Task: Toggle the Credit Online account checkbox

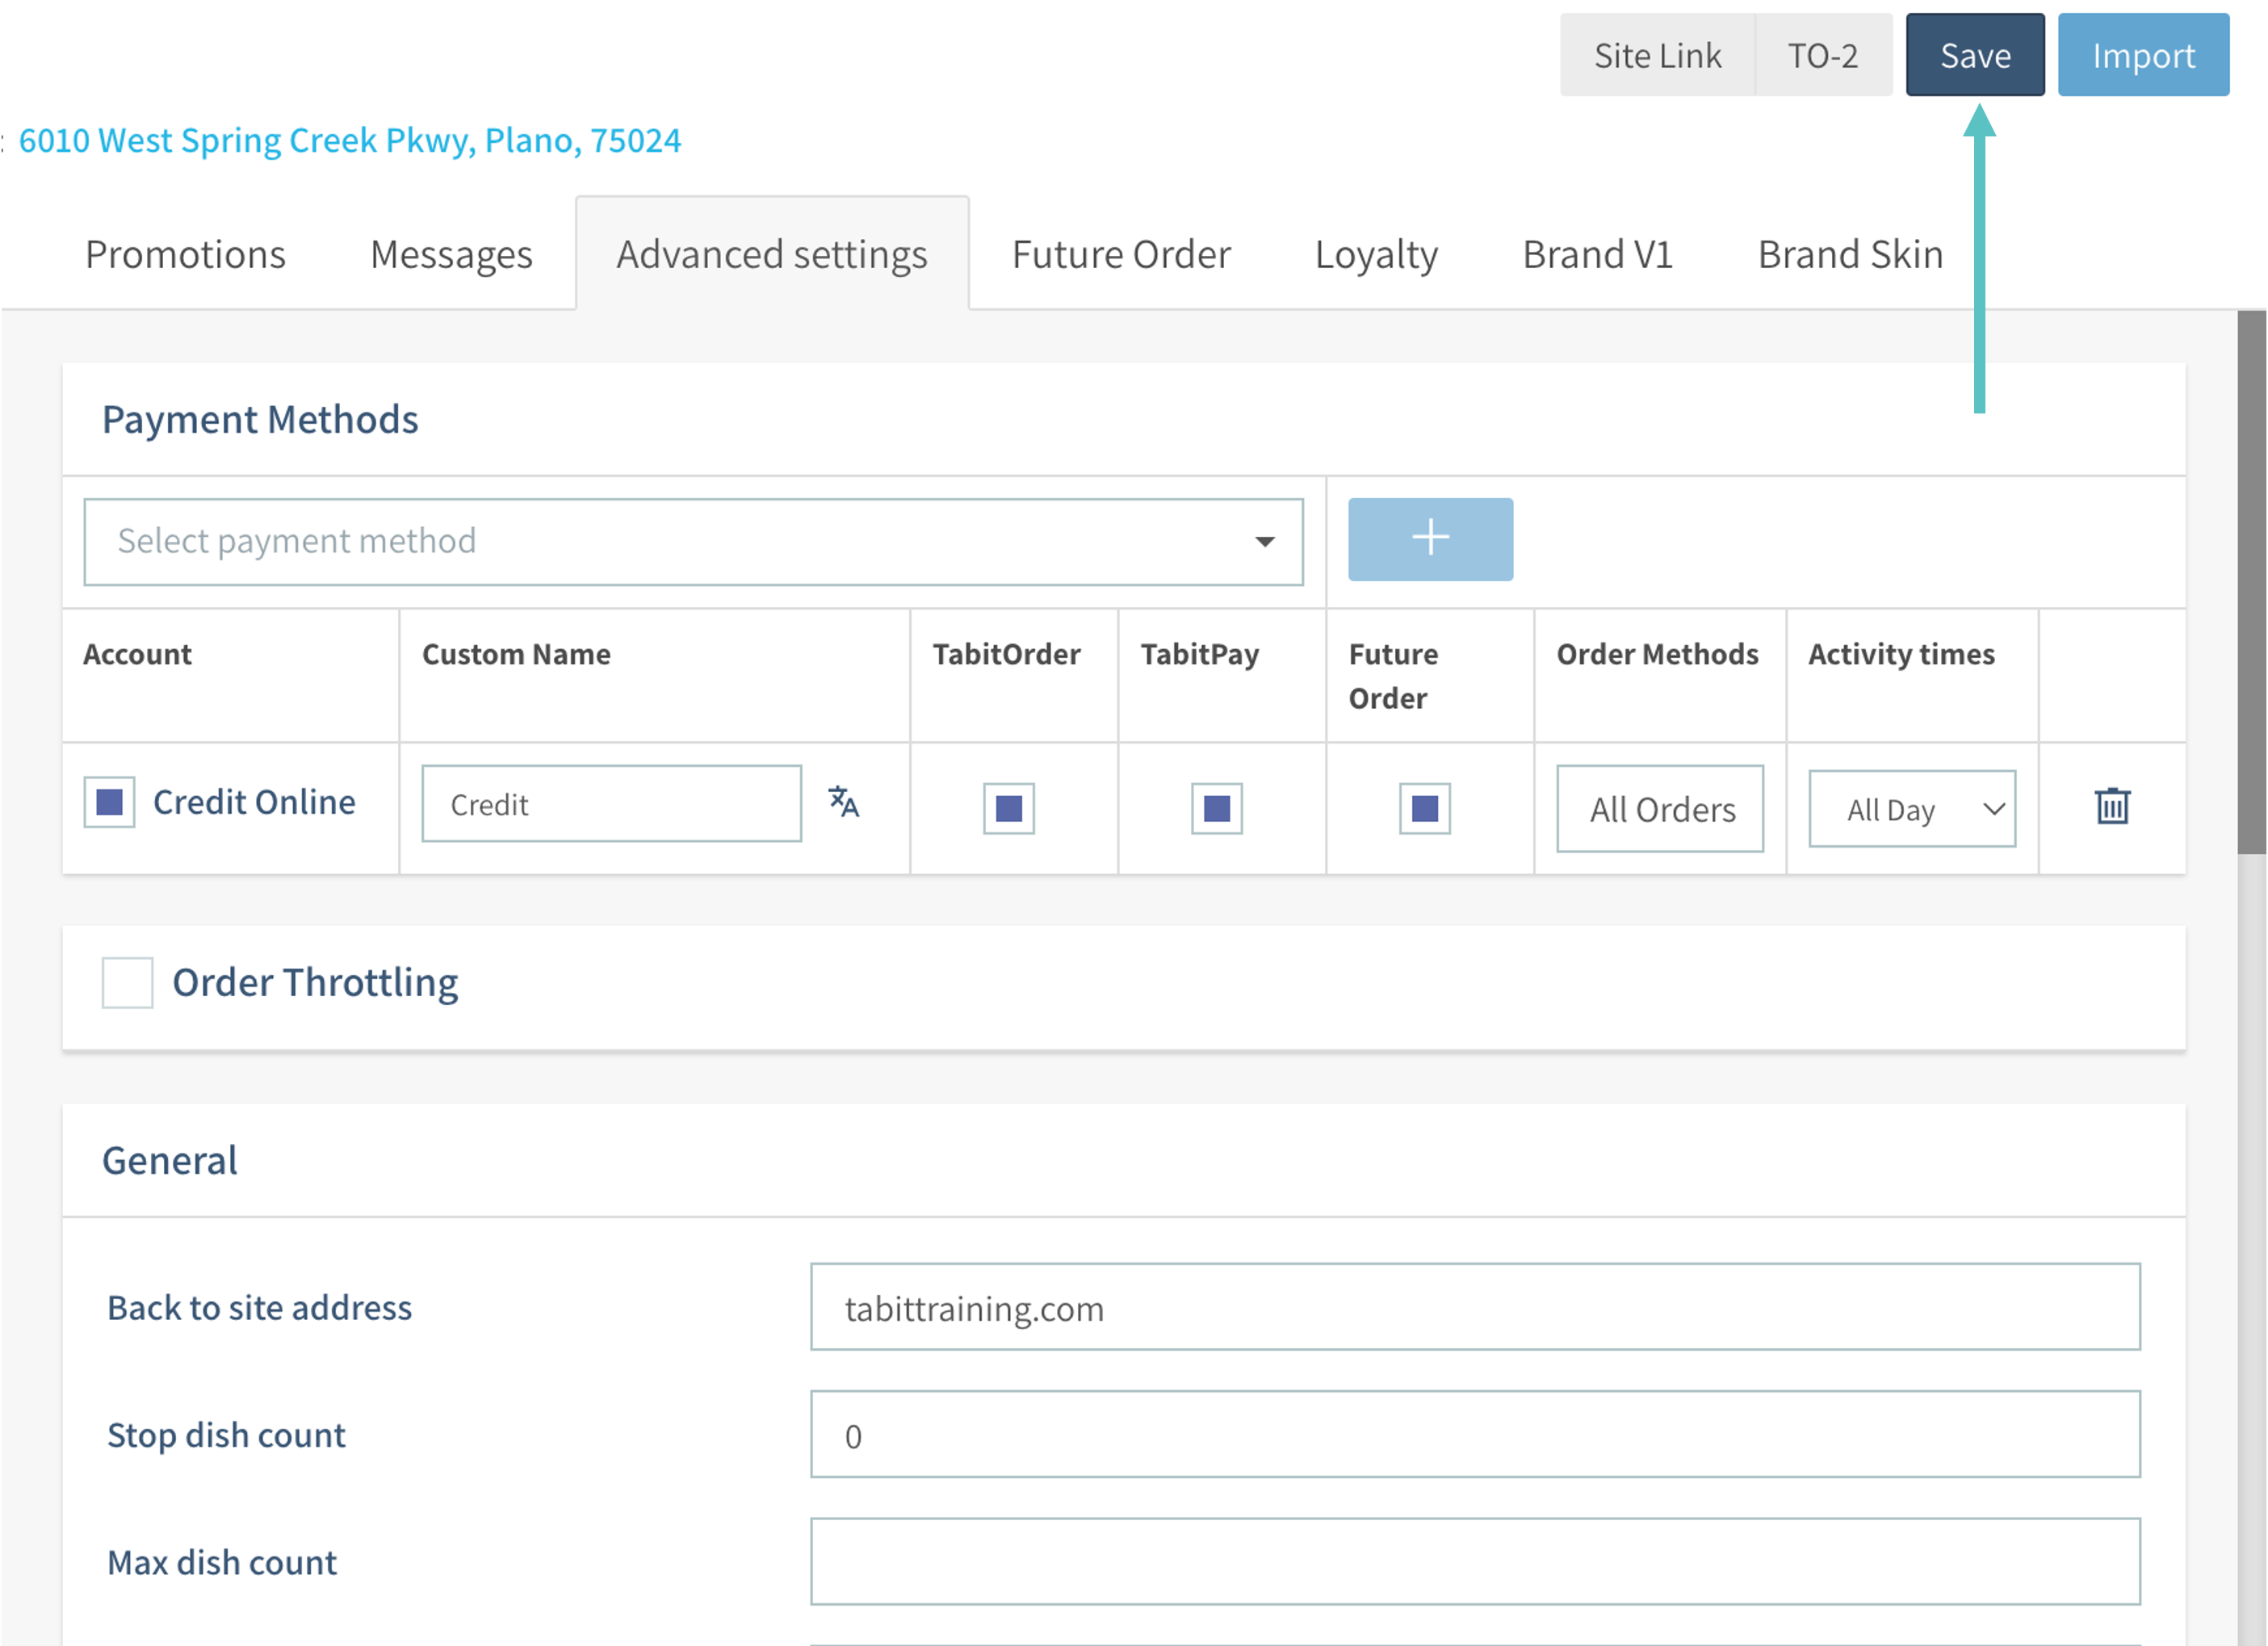Action: [x=109, y=802]
